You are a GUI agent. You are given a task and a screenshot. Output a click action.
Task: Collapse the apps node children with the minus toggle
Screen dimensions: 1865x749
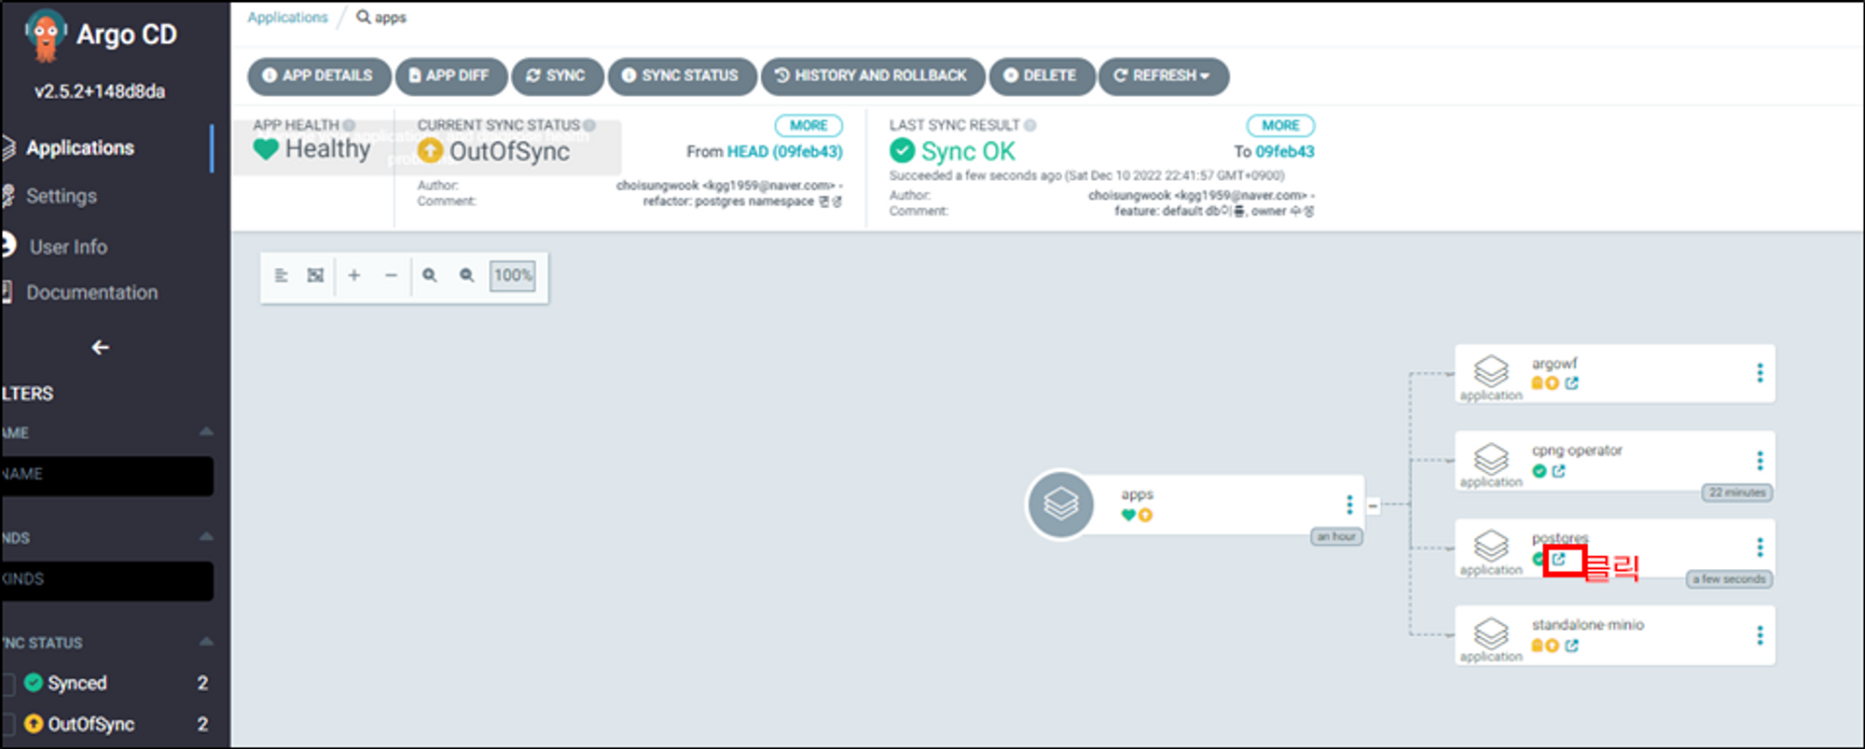pos(1373,506)
